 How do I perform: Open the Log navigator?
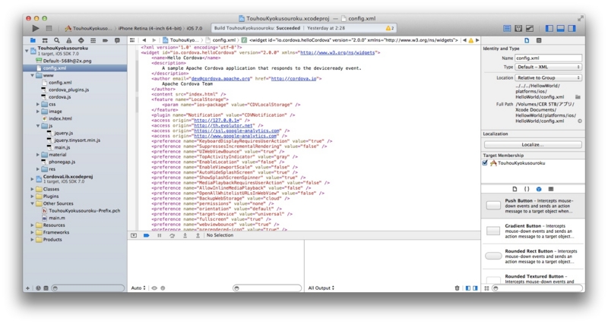(117, 40)
